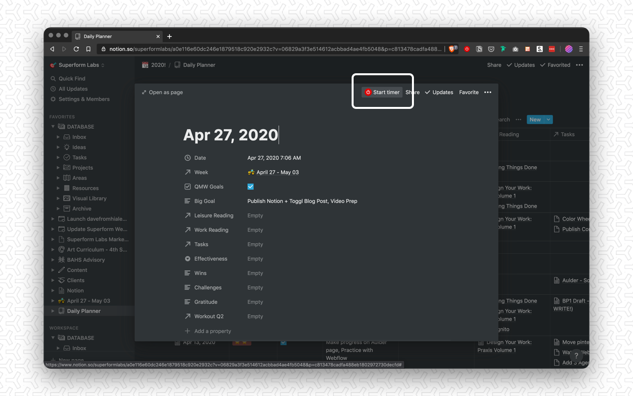Expand the Content tree item
This screenshot has width=633, height=396.
click(x=53, y=270)
